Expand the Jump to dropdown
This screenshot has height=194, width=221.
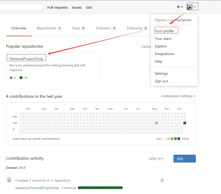click(x=156, y=159)
